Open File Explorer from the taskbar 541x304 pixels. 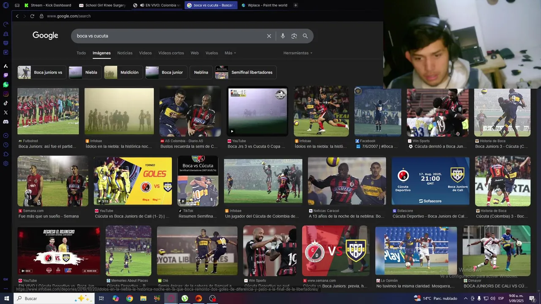(x=143, y=299)
